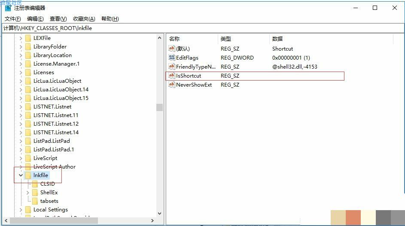Click the LISTNET.Listnet.12 folder icon

(x=28, y=124)
